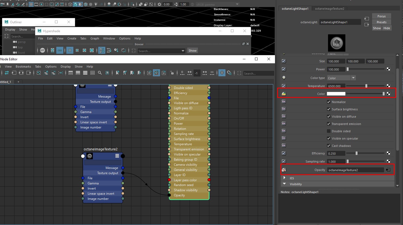Click the Hypershade sort by time icon
Viewport: 403px width, 225px height.
pyautogui.click(x=116, y=50)
